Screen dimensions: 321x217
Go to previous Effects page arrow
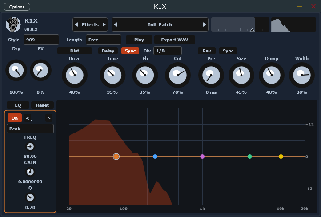click(x=76, y=24)
